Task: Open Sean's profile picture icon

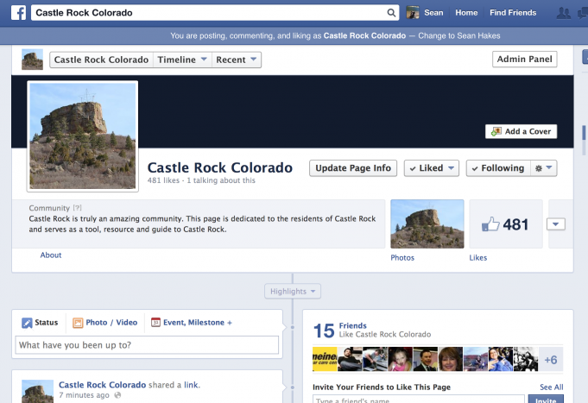Action: pyautogui.click(x=413, y=13)
